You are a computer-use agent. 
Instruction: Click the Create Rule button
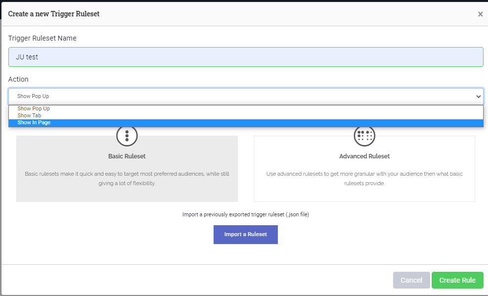point(457,280)
